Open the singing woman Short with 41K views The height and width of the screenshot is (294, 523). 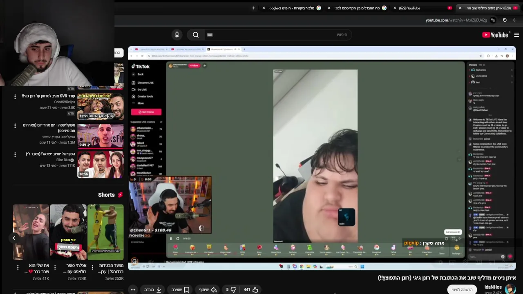31,232
